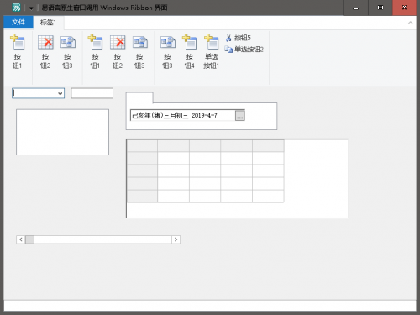Expand the combo box dropdown arrow

click(x=60, y=93)
